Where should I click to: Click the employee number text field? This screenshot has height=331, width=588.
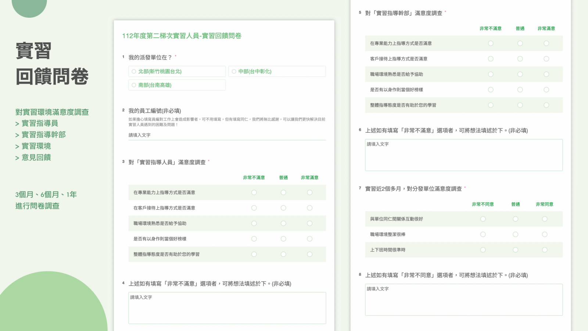point(227,135)
